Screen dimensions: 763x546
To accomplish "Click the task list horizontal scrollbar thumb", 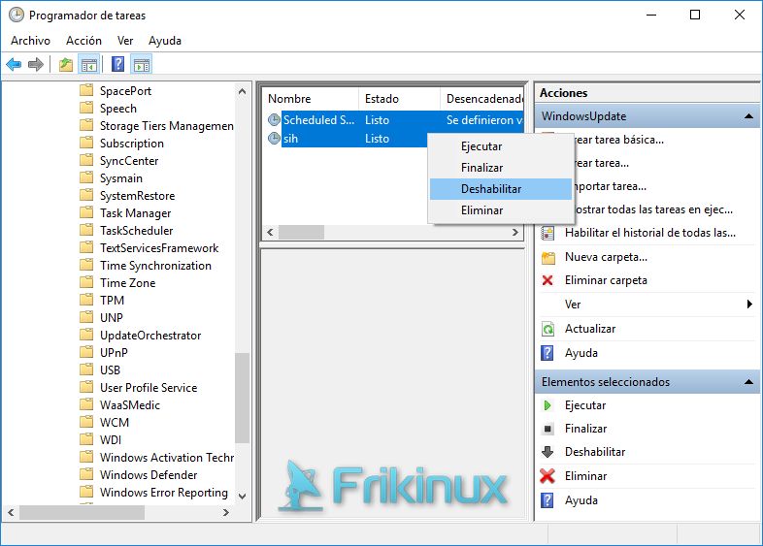I will point(301,232).
